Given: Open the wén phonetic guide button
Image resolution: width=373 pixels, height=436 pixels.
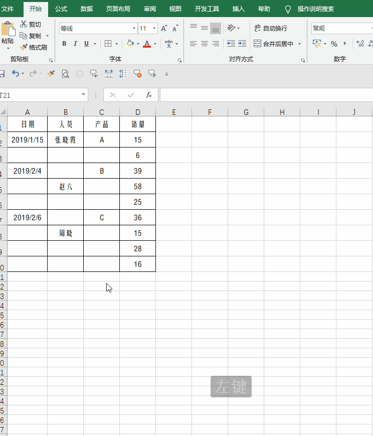Looking at the screenshot, I should point(169,44).
